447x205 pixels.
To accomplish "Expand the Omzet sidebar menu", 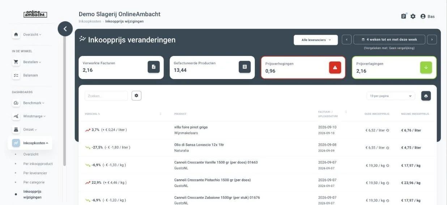I will pos(30,130).
